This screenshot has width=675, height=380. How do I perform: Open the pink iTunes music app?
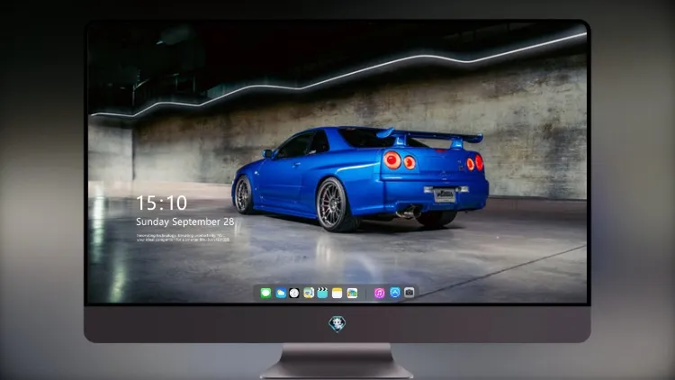(x=379, y=293)
